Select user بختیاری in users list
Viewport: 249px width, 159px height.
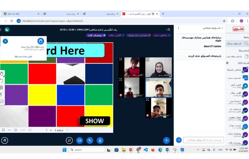(x=237, y=135)
